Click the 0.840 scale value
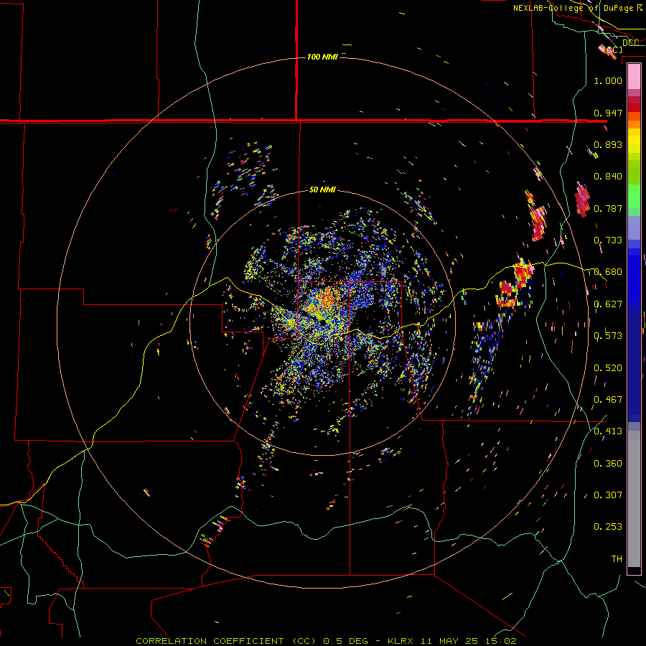 [x=608, y=177]
